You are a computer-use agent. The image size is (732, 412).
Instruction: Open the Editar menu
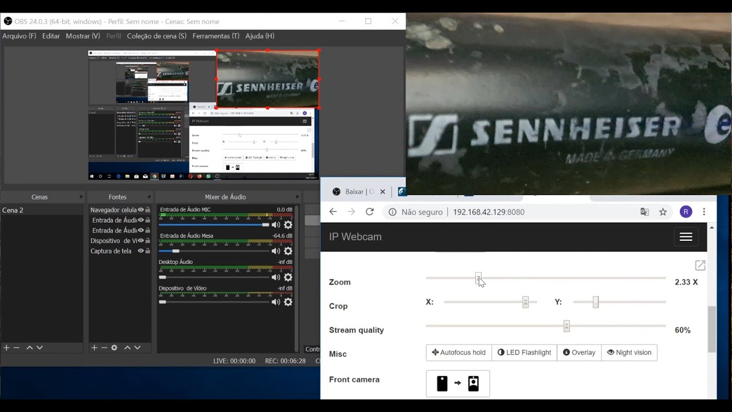(51, 36)
